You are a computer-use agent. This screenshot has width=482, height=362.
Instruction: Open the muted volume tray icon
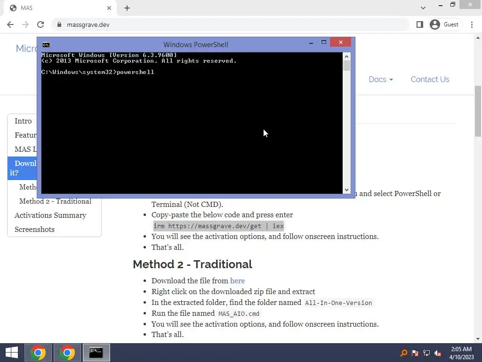[438, 353]
